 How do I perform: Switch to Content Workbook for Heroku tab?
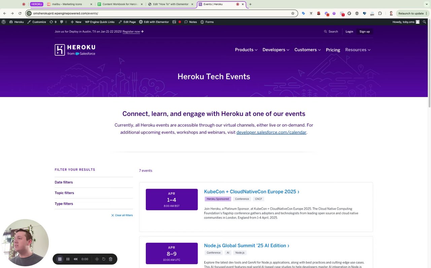point(120,4)
